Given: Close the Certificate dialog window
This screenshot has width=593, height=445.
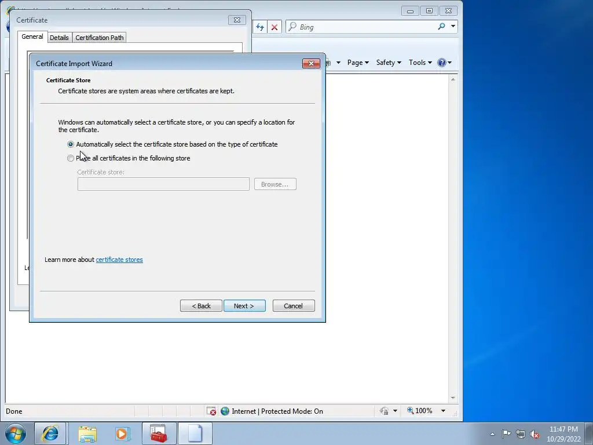Looking at the screenshot, I should [237, 20].
